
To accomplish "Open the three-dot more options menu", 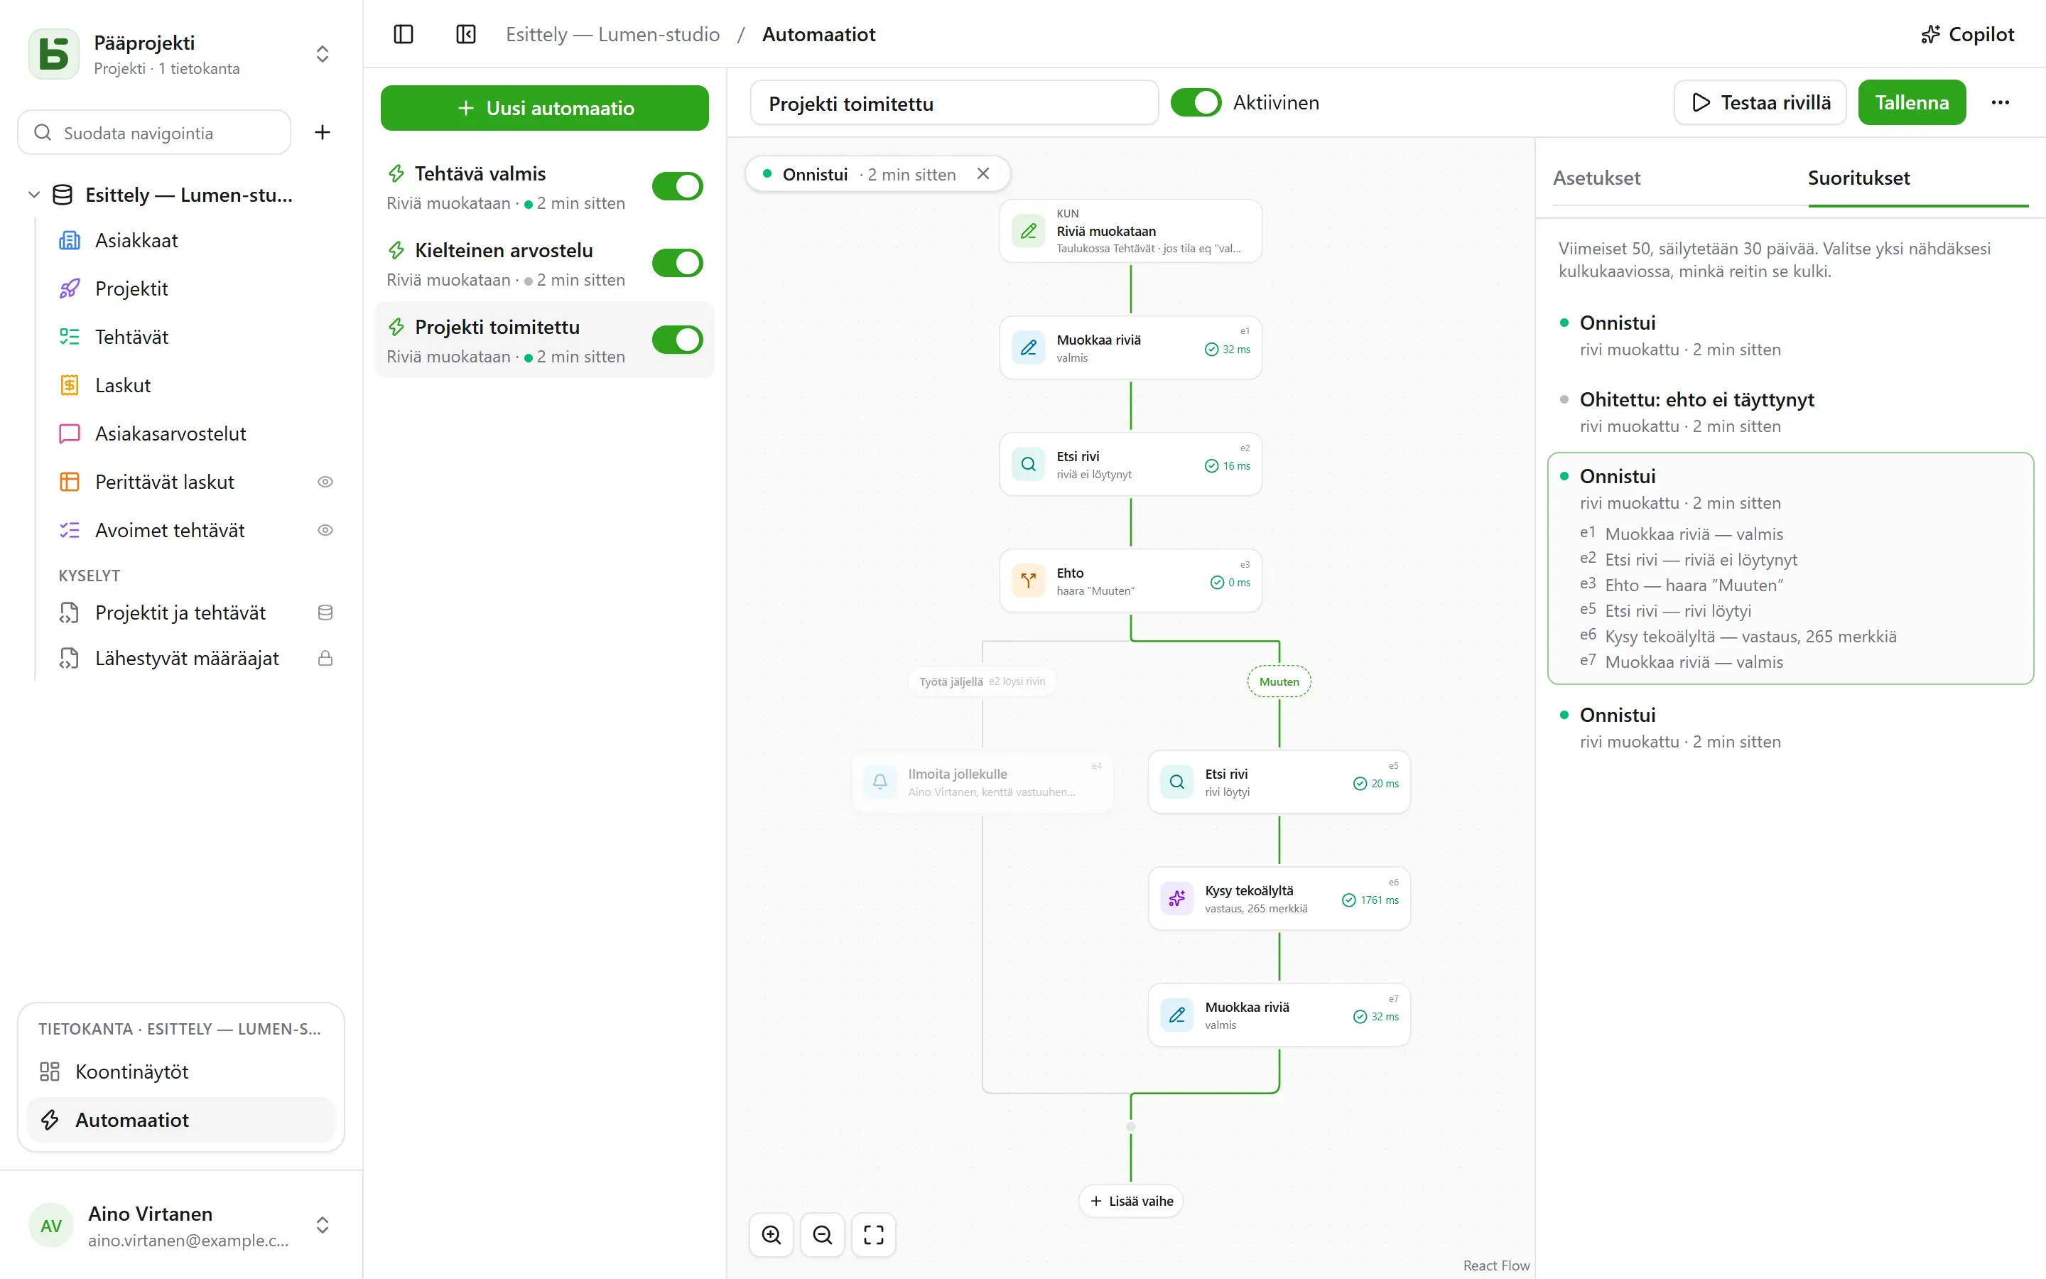I will click(x=2000, y=102).
